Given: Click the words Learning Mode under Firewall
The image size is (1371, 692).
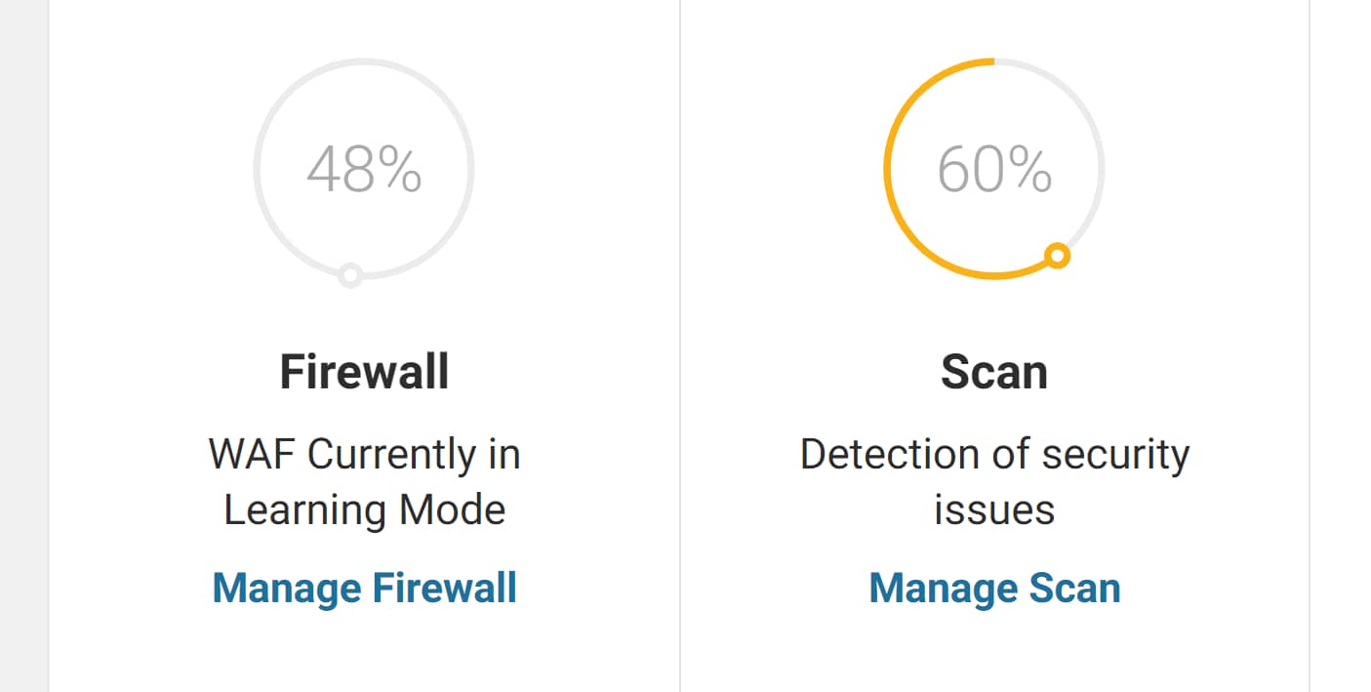Looking at the screenshot, I should (364, 510).
